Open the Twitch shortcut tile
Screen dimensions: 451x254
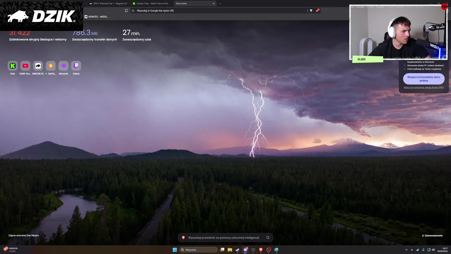(76, 66)
